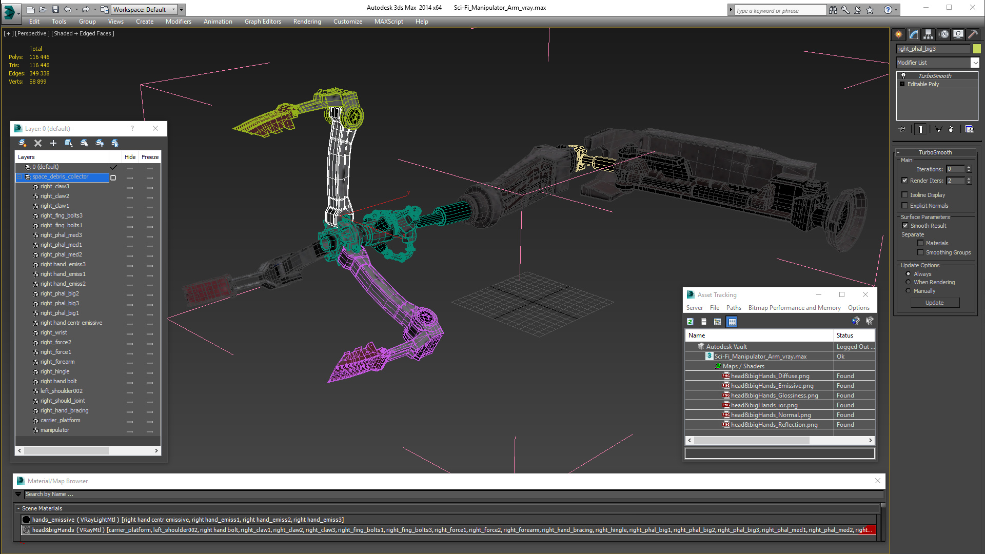The width and height of the screenshot is (985, 554).
Task: Open Bitmap Performance and Memory menu
Action: tap(794, 308)
